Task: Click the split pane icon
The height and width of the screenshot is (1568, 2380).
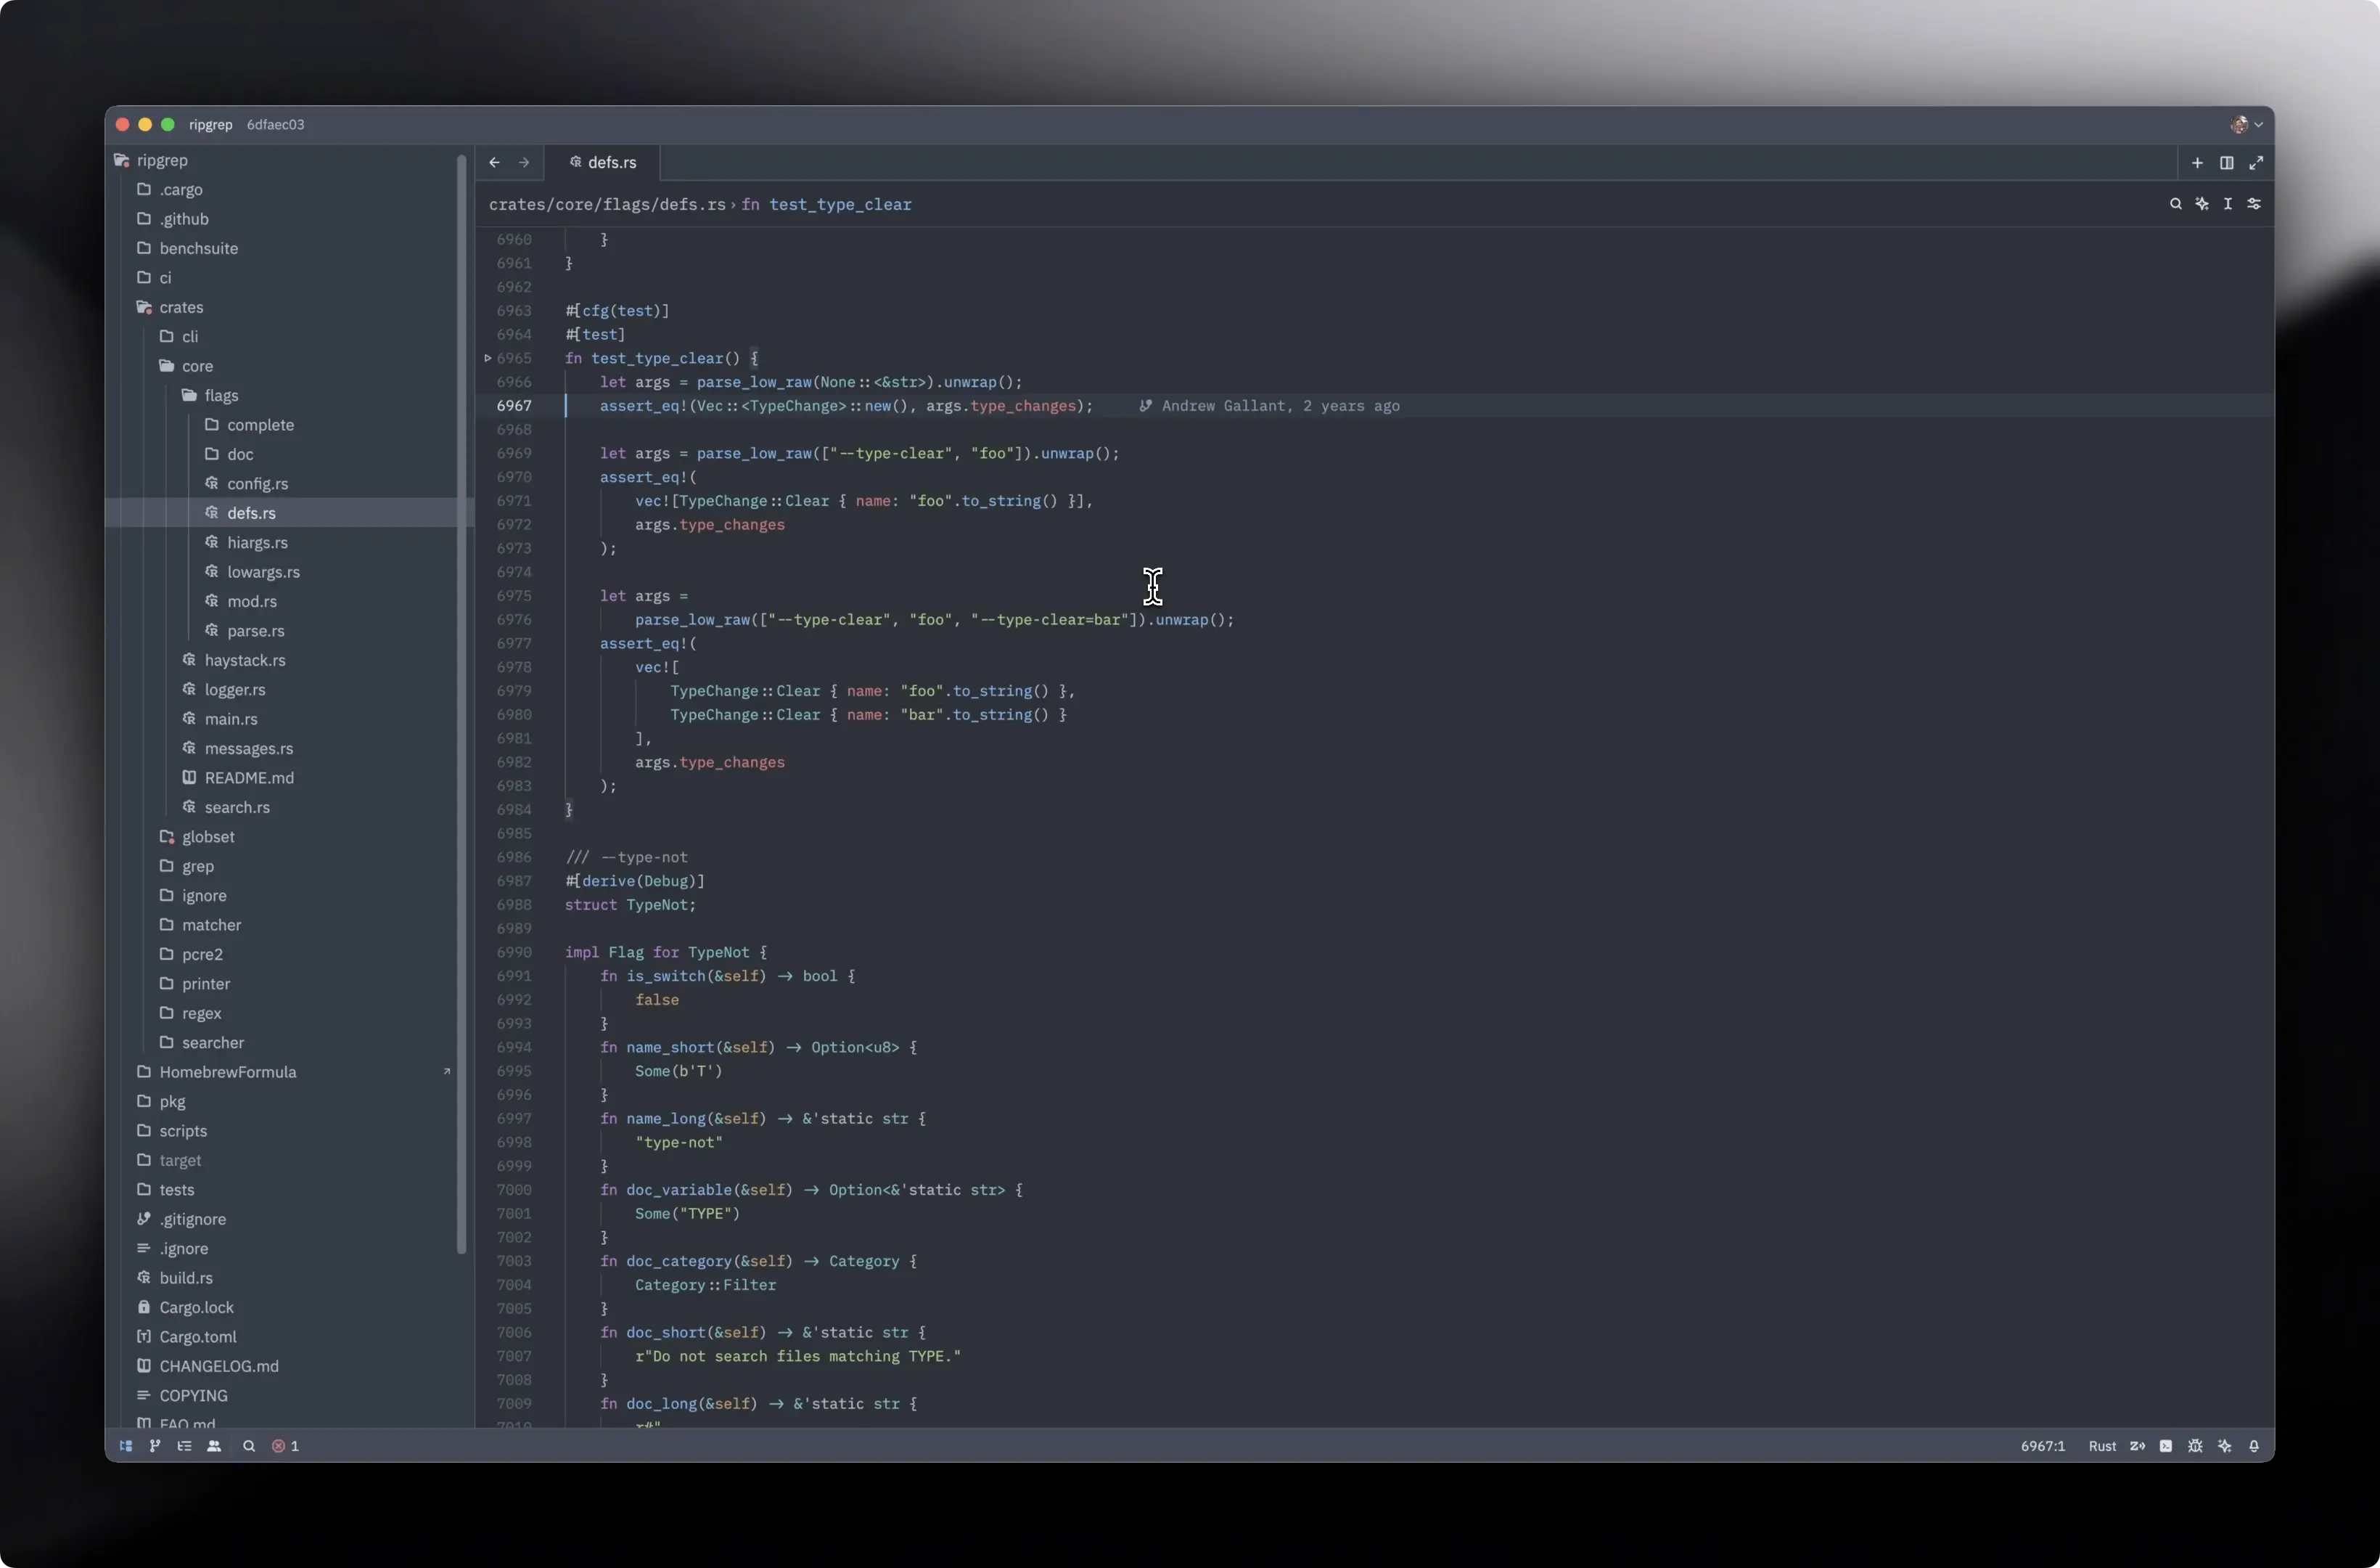Action: (2227, 163)
